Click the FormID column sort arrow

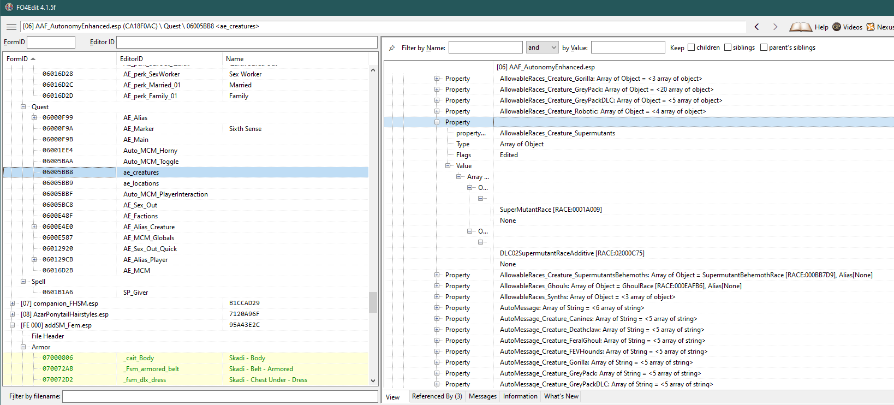pyautogui.click(x=33, y=59)
